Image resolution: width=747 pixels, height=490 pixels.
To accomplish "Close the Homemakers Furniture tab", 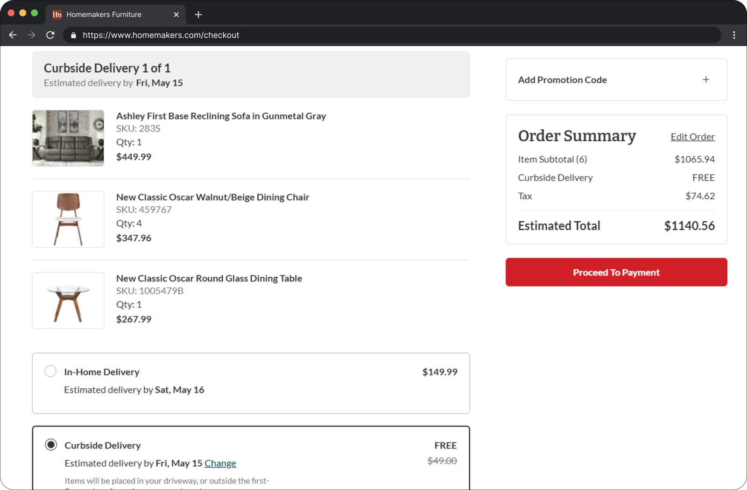I will click(x=176, y=14).
